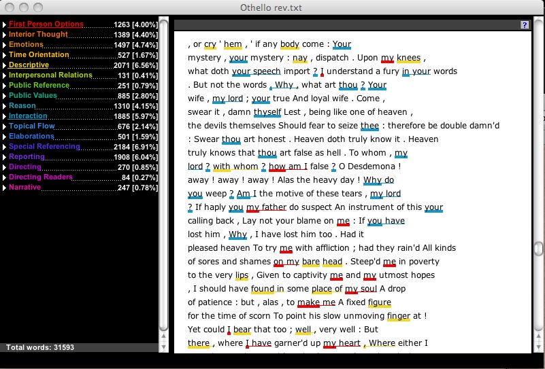This screenshot has height=369, width=545.
Task: Click the underlined word thyself
Action: 267,112
